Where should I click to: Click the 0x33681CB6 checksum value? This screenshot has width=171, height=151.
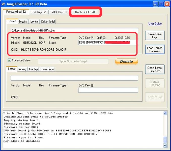(122, 38)
